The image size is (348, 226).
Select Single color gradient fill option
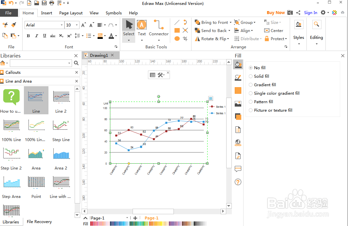click(x=250, y=93)
